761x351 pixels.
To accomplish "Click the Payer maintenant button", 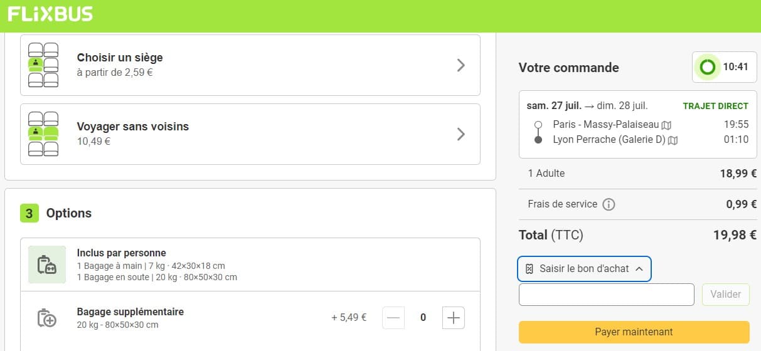I will (634, 332).
